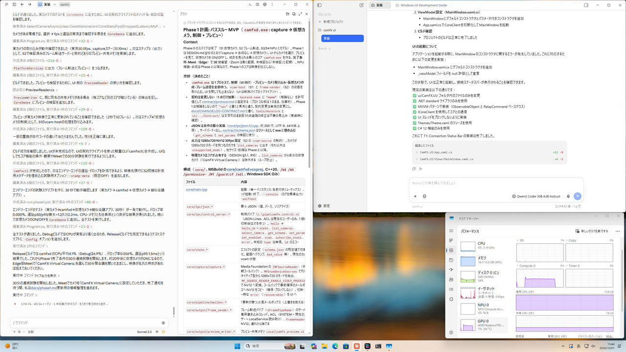
Task: Toggle Bionic left sidebar panel icon
Action: pos(319,5)
